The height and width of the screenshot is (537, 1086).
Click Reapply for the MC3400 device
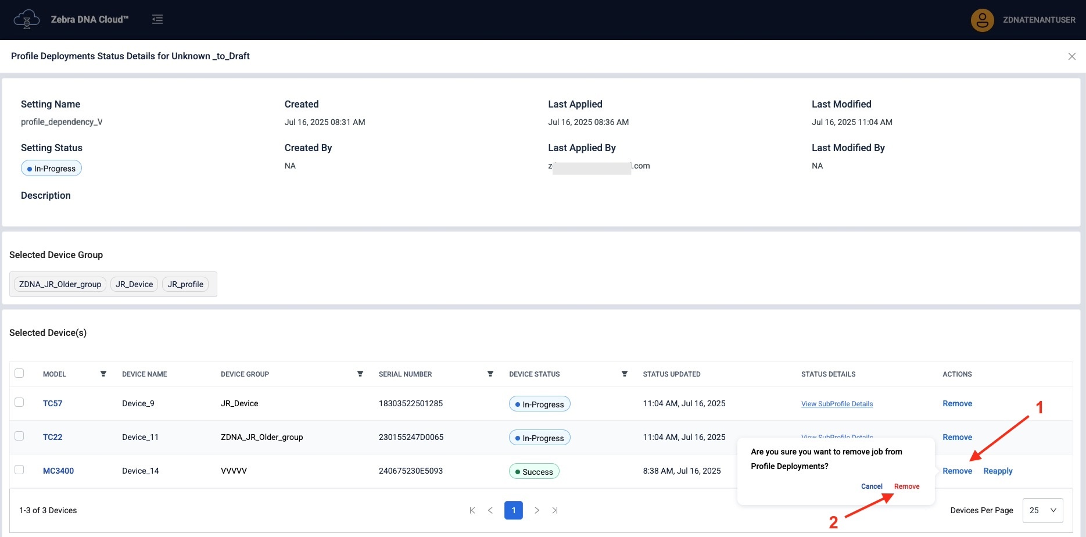click(x=998, y=471)
